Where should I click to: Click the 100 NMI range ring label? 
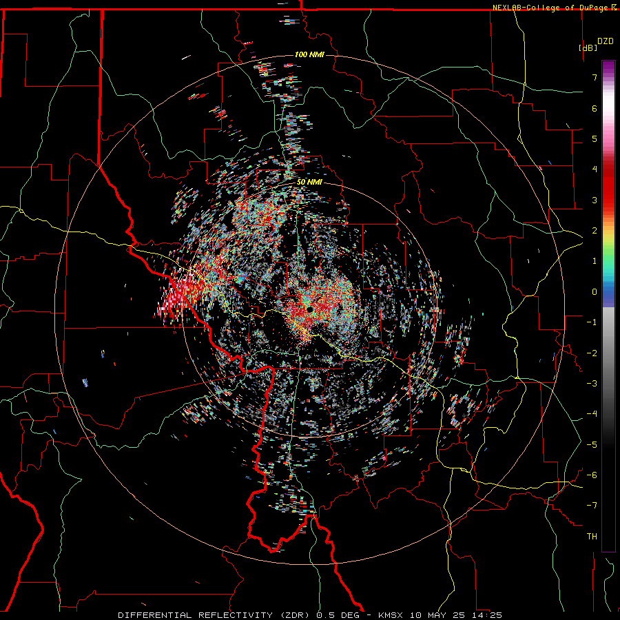pos(309,54)
